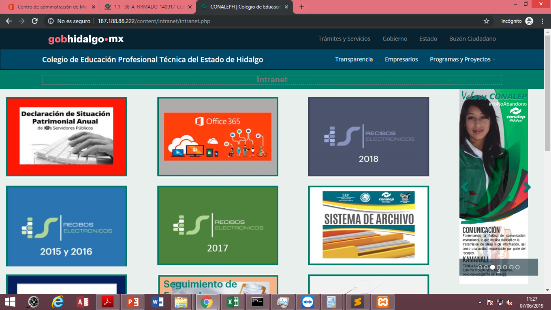Open a new browser tab with plus
This screenshot has width=551, height=310.
pyautogui.click(x=301, y=7)
